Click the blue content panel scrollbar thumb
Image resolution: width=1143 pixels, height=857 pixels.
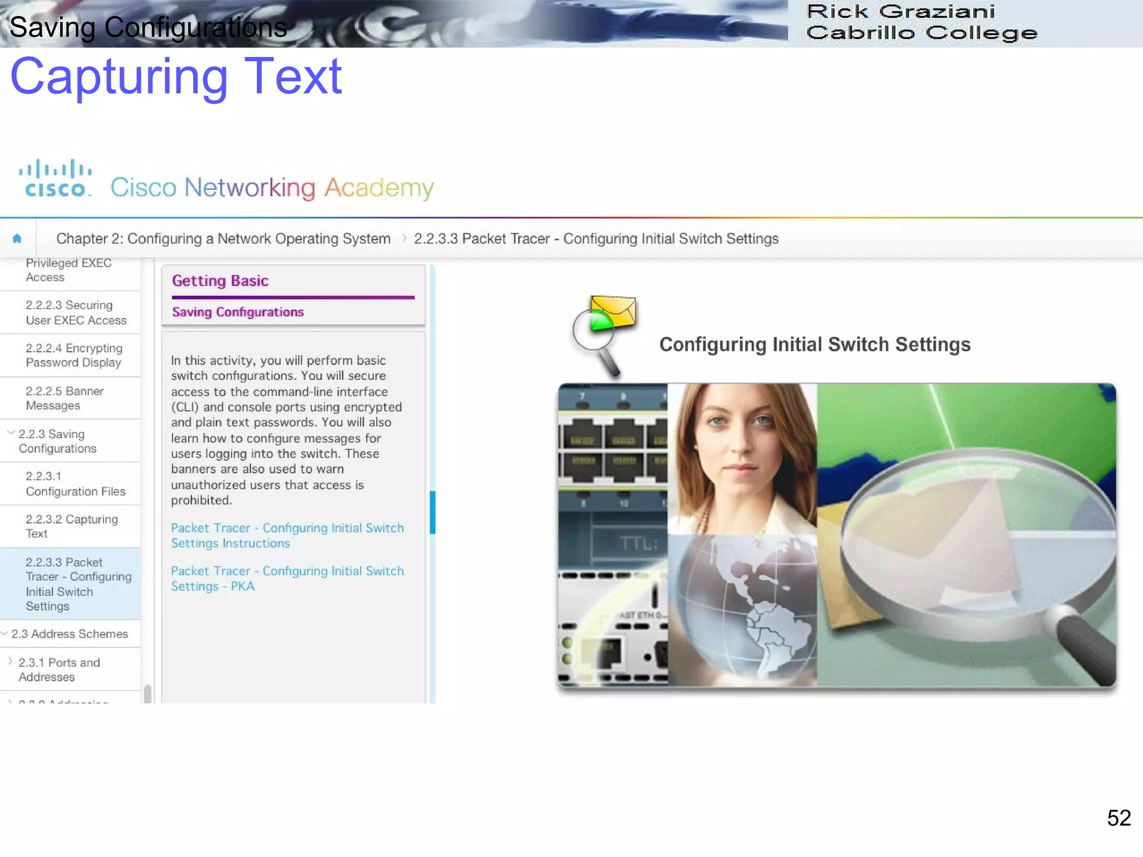[x=433, y=512]
